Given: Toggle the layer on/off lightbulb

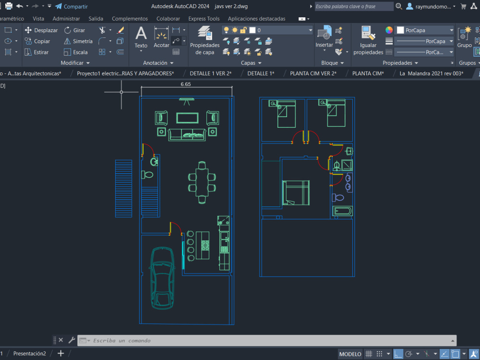Looking at the screenshot, I should coord(226,30).
